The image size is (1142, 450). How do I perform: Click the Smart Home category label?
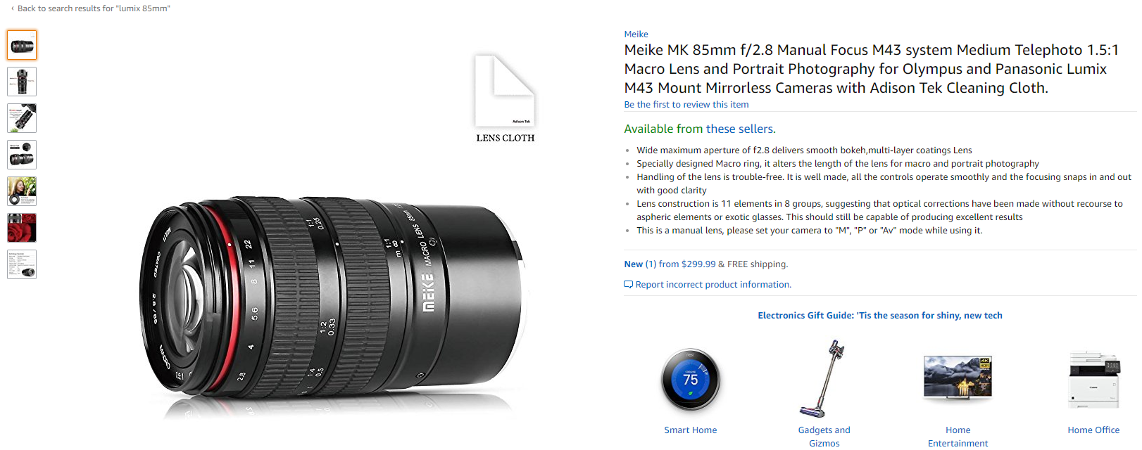[x=691, y=430]
